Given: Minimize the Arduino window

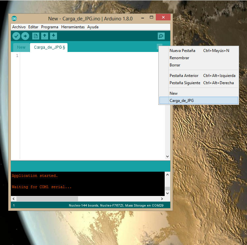Looking at the screenshot, I should [143, 18].
